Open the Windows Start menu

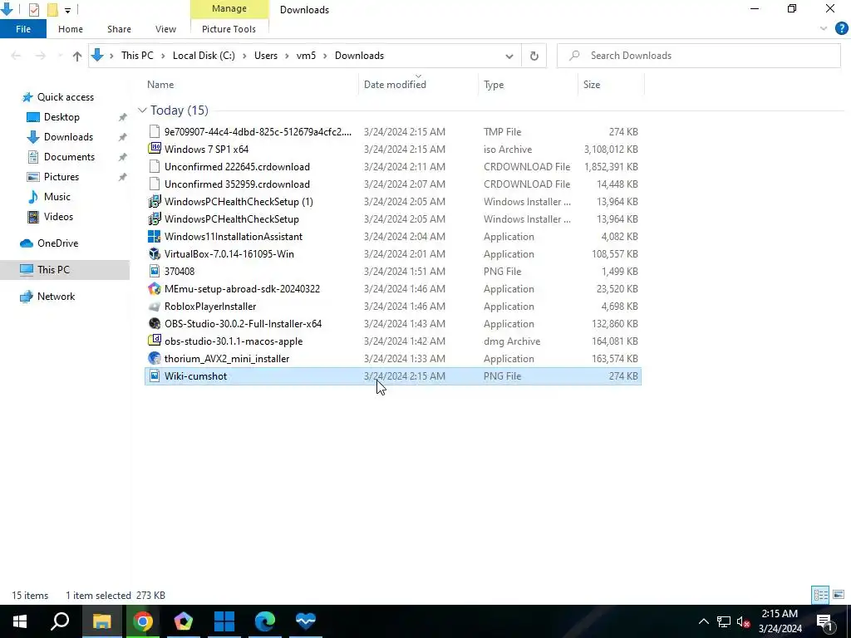[20, 621]
